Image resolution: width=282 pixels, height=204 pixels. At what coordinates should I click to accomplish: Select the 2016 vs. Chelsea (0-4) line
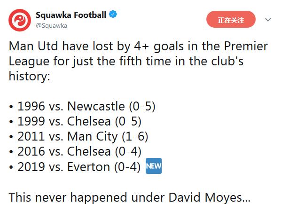(x=79, y=151)
